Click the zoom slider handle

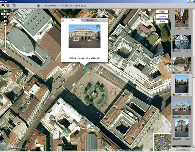pos(5,25)
